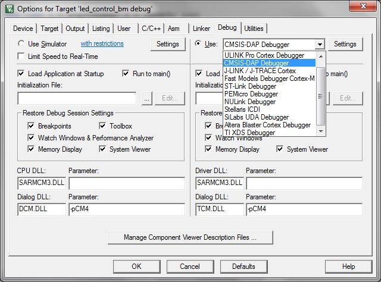381x282 pixels.
Task: Open hardware debugger Settings button
Action: point(345,44)
